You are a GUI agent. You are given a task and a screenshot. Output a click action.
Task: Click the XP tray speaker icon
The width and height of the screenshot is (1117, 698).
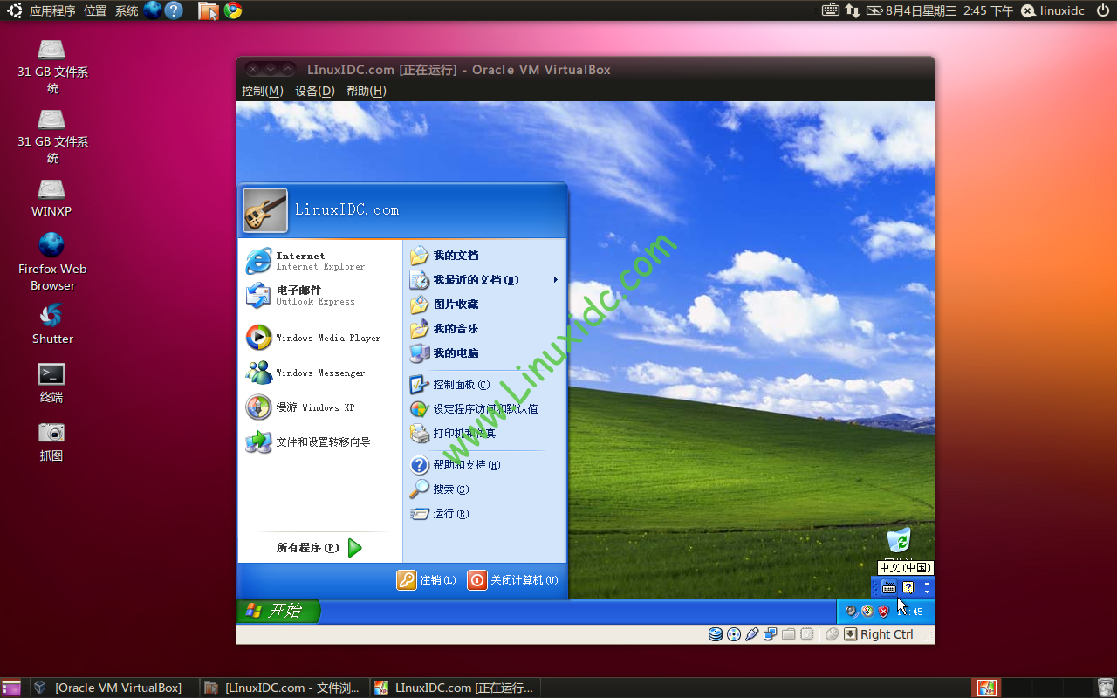(851, 611)
